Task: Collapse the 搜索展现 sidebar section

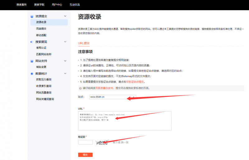Action: (65, 42)
